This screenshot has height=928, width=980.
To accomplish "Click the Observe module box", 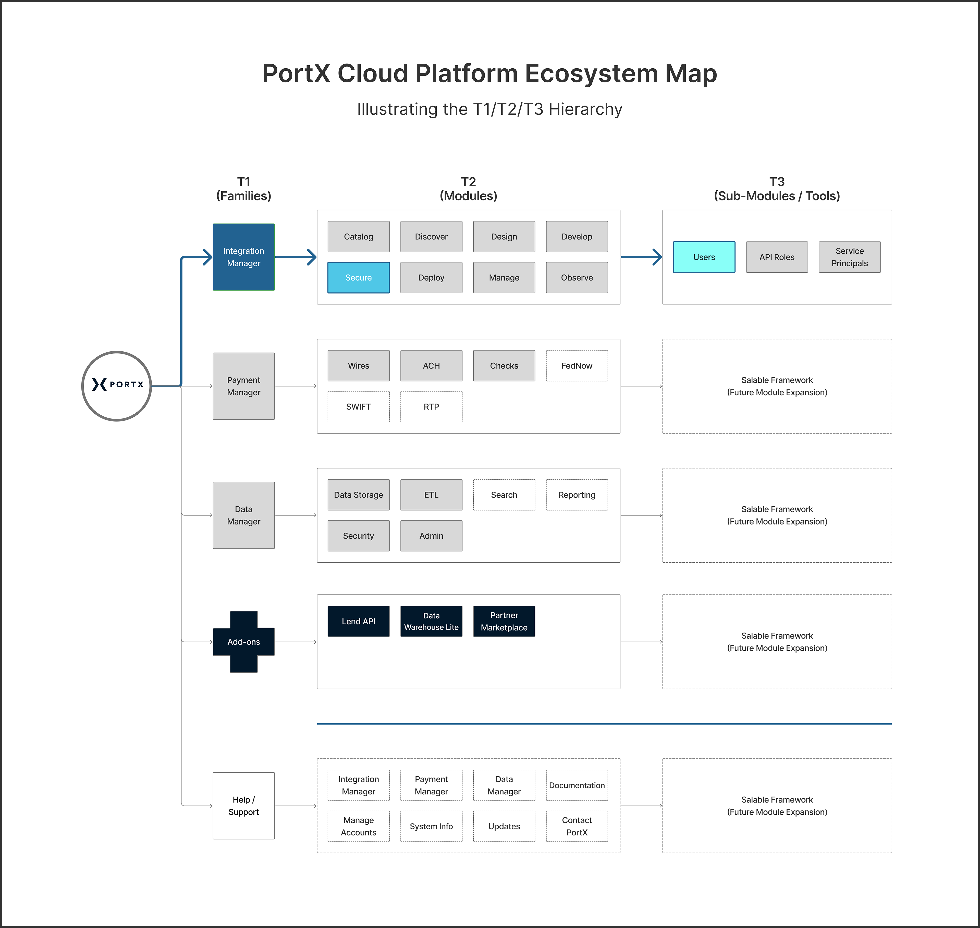I will (x=577, y=277).
